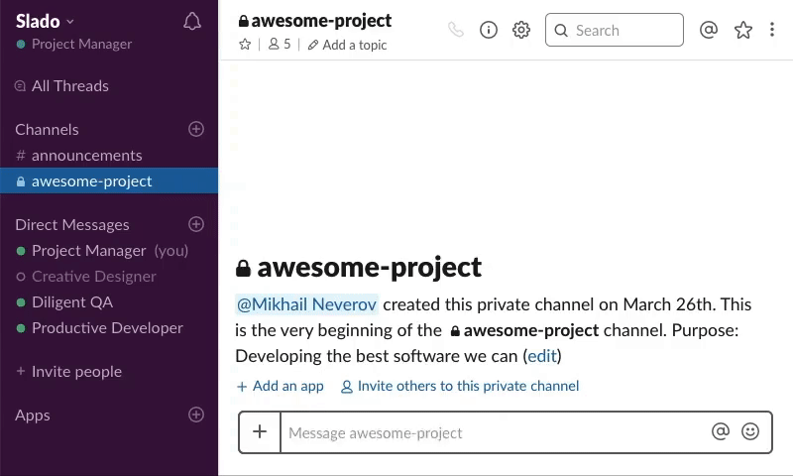The image size is (793, 476).
Task: Insert a mention using message box @ icon
Action: (721, 431)
